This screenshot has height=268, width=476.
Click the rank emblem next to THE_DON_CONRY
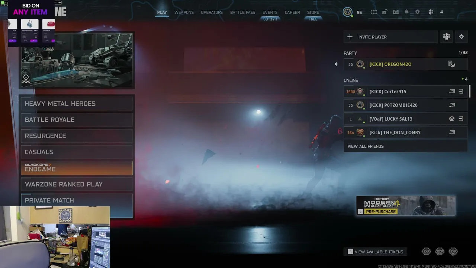(x=360, y=133)
